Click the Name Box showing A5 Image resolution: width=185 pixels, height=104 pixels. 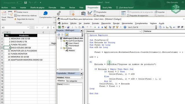pos(14,27)
